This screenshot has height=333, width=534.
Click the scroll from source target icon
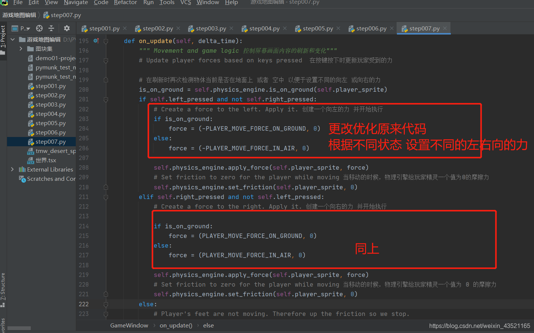point(39,29)
